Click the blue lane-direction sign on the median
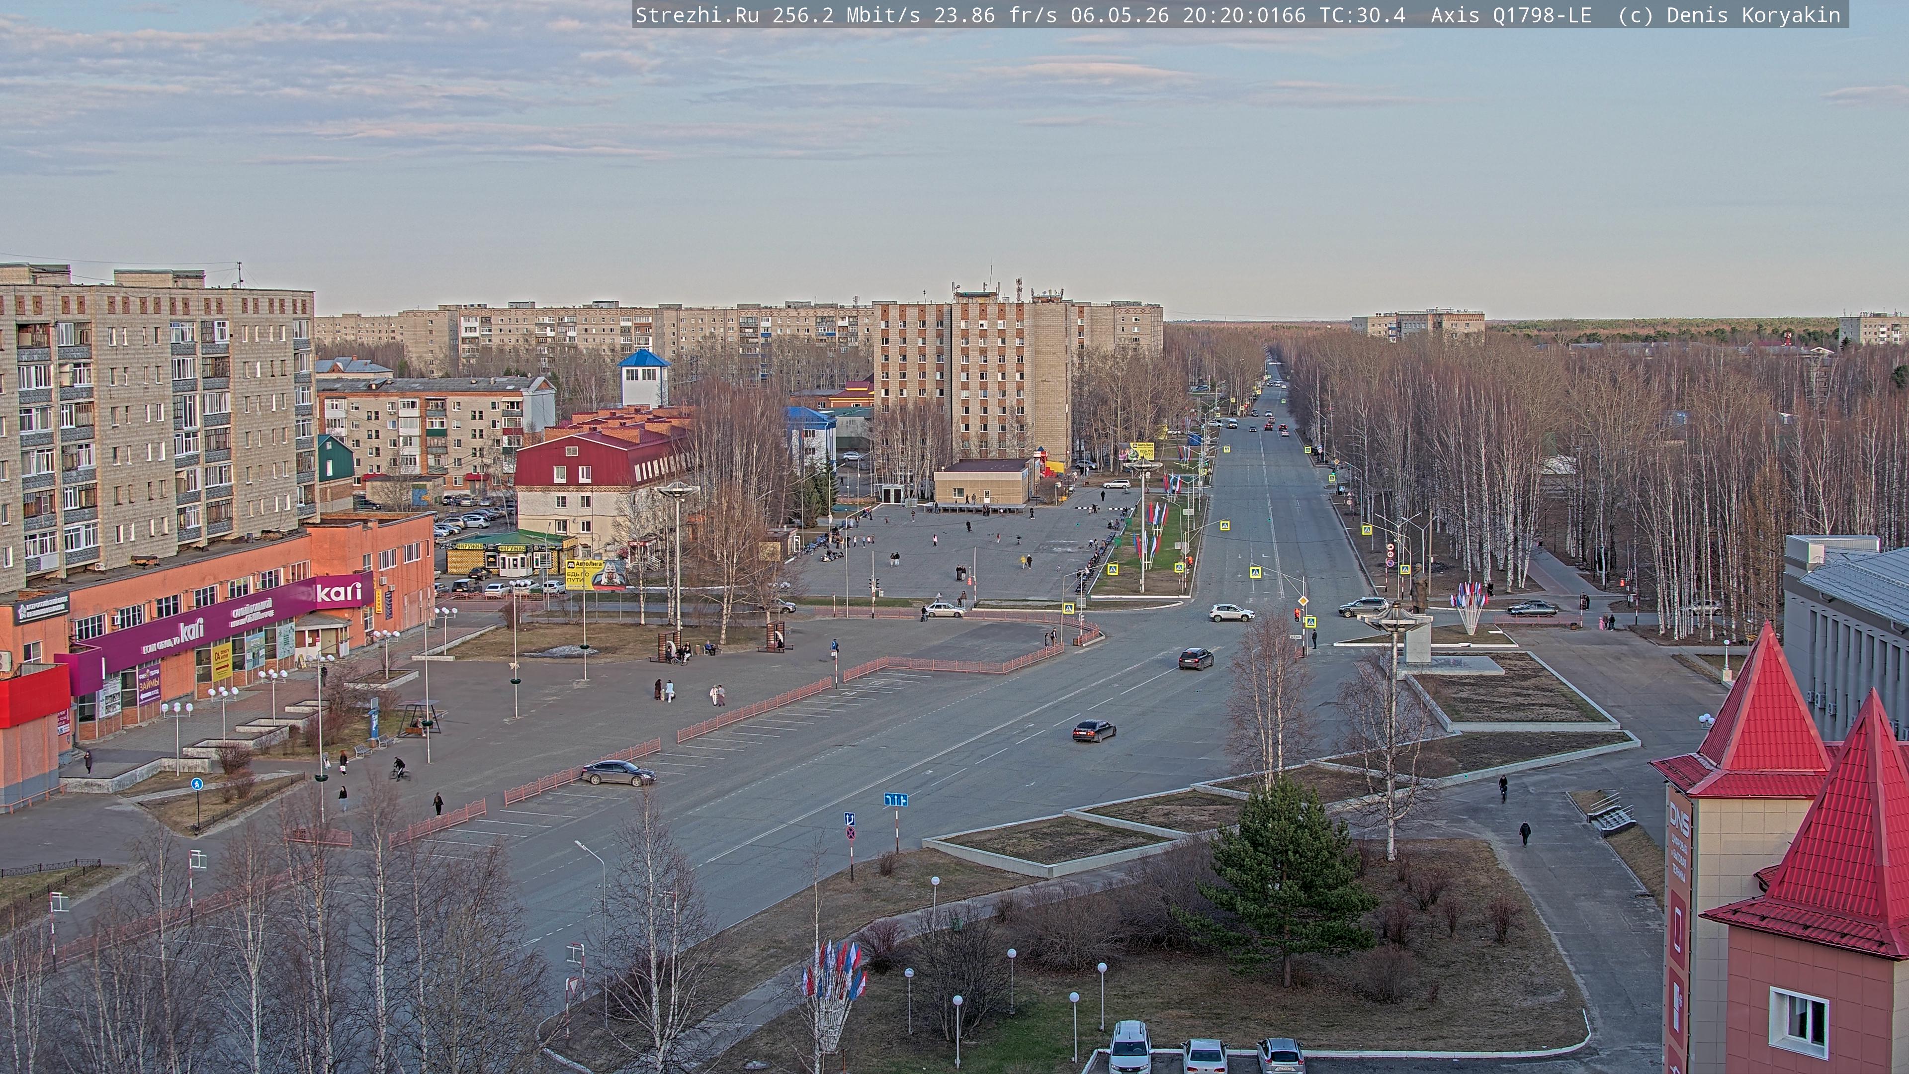The width and height of the screenshot is (1909, 1074). click(x=896, y=800)
